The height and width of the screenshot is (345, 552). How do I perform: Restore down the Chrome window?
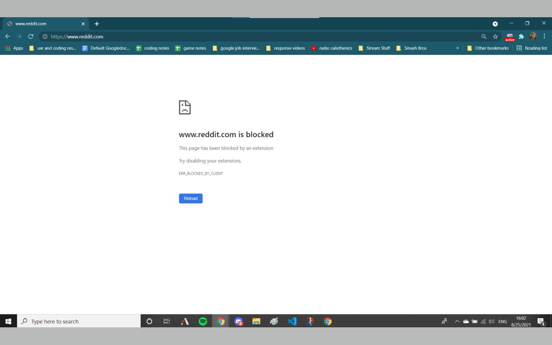click(x=527, y=23)
